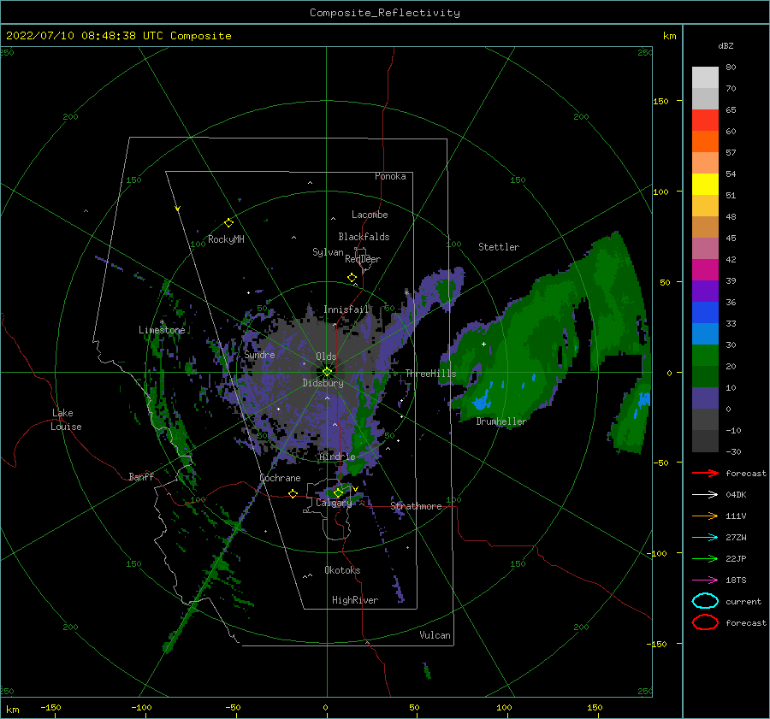Image resolution: width=770 pixels, height=719 pixels.
Task: Click the magenta 39-42 dBZ swatch
Action: click(x=705, y=269)
